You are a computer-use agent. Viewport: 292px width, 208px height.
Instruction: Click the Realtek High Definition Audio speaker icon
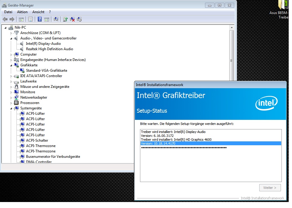click(22, 49)
